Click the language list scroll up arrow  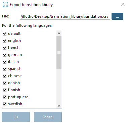pyautogui.click(x=59, y=33)
